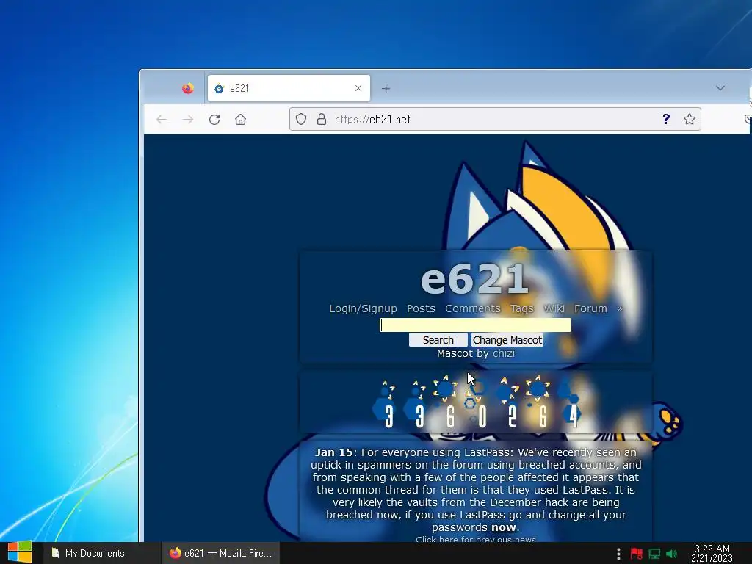Open the chizi mascot artist link
Image resolution: width=752 pixels, height=564 pixels.
click(x=504, y=353)
